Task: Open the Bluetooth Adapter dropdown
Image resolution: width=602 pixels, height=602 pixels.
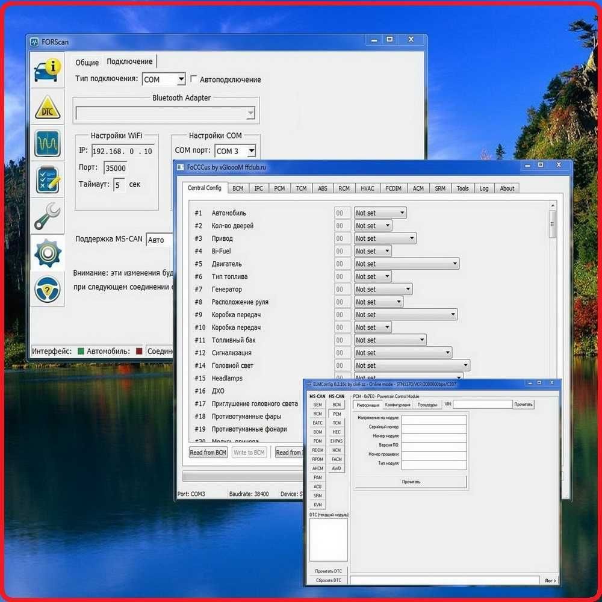Action: point(250,113)
